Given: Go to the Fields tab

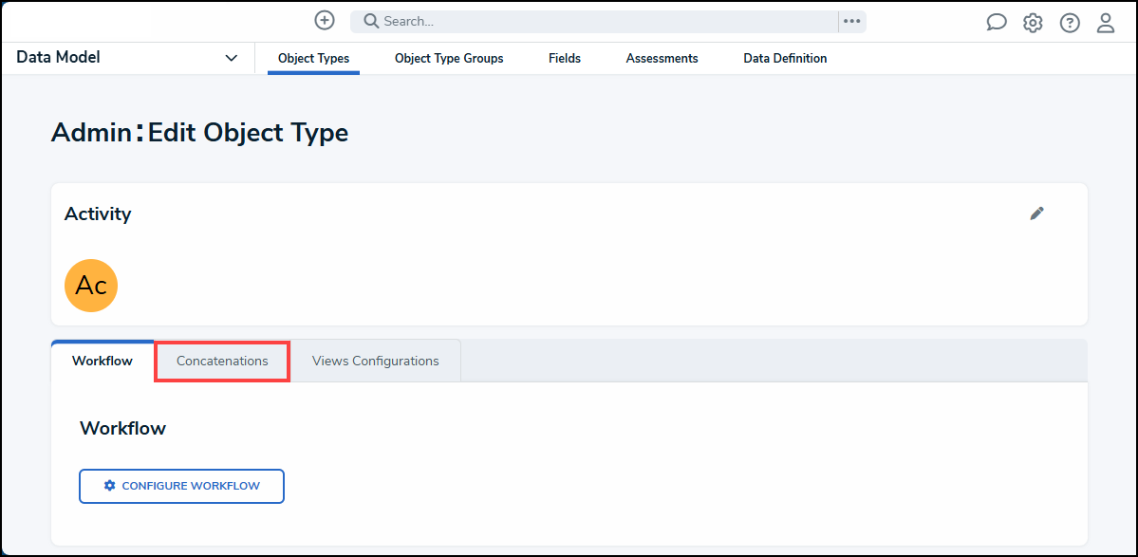Looking at the screenshot, I should (x=565, y=59).
